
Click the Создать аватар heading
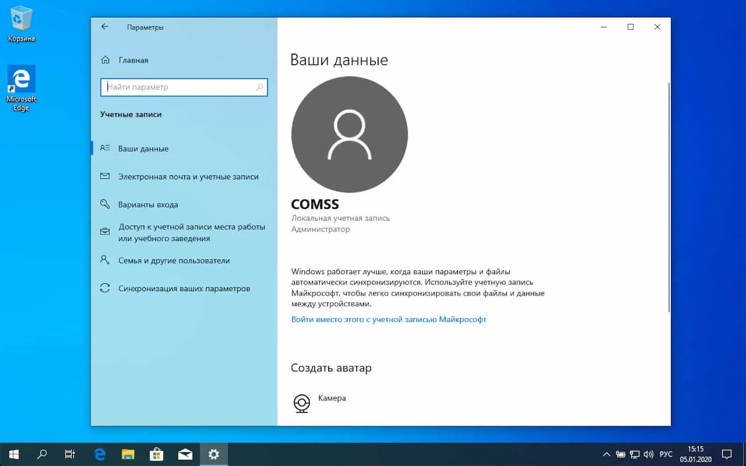click(331, 368)
